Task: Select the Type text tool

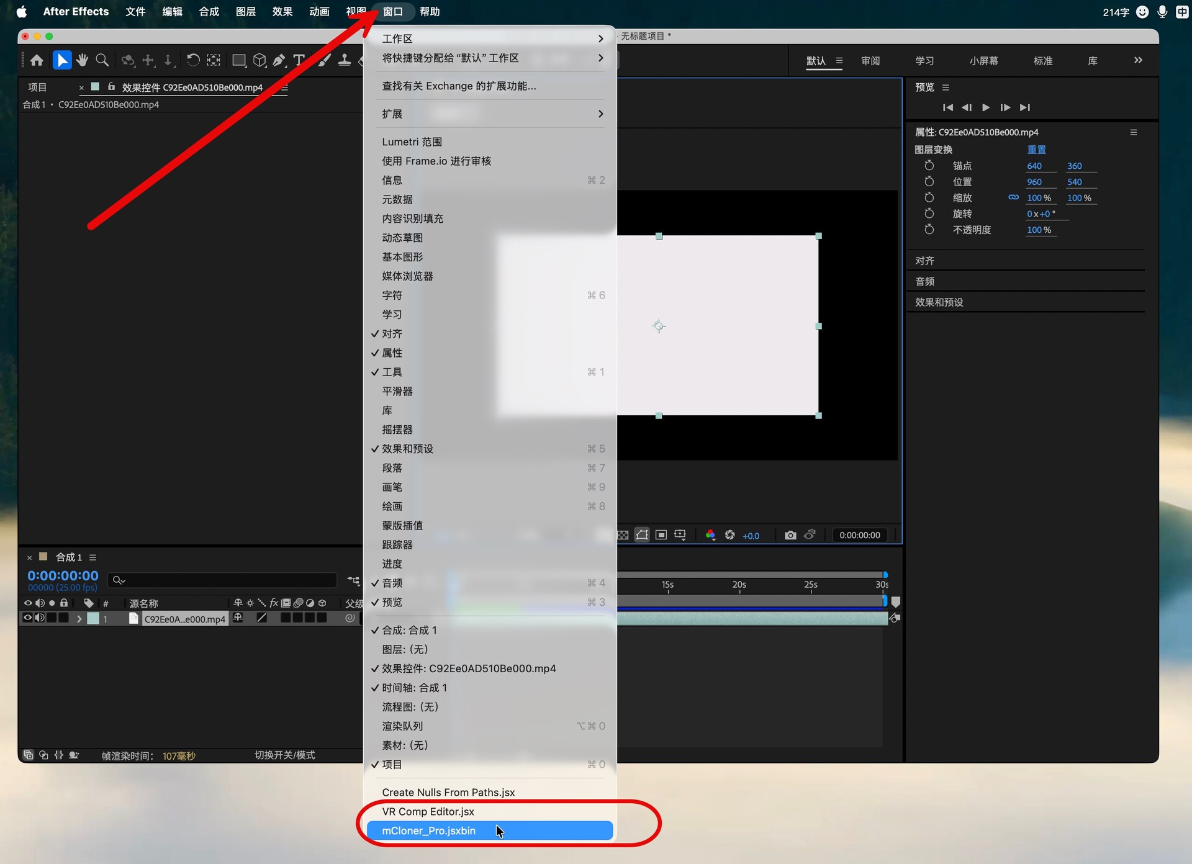Action: (299, 60)
